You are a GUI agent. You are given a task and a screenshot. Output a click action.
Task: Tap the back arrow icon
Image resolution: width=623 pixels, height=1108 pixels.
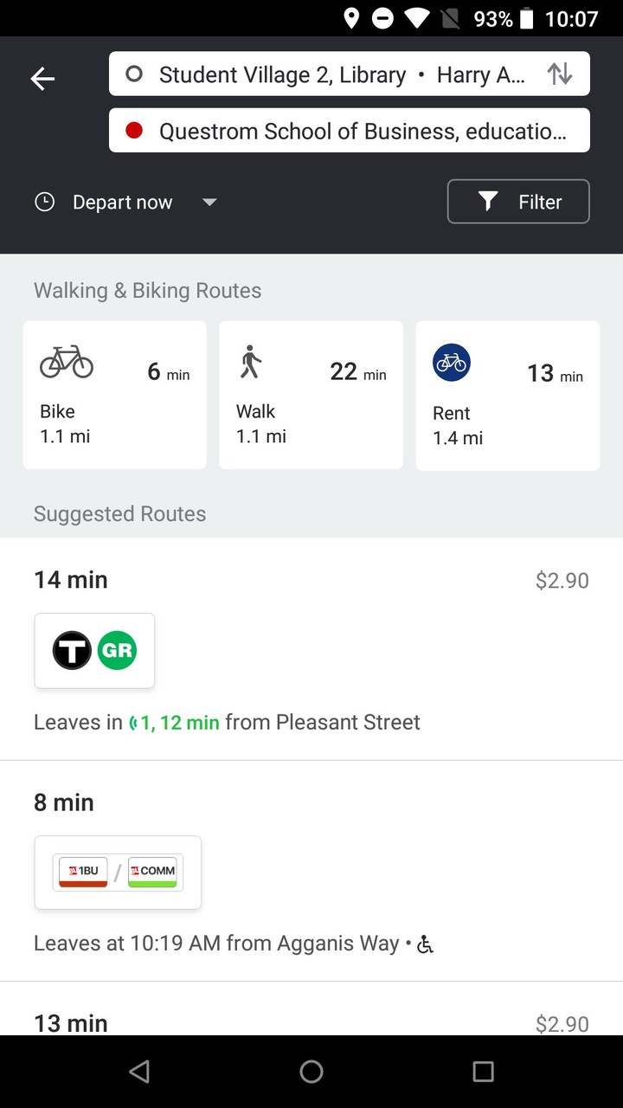(42, 79)
